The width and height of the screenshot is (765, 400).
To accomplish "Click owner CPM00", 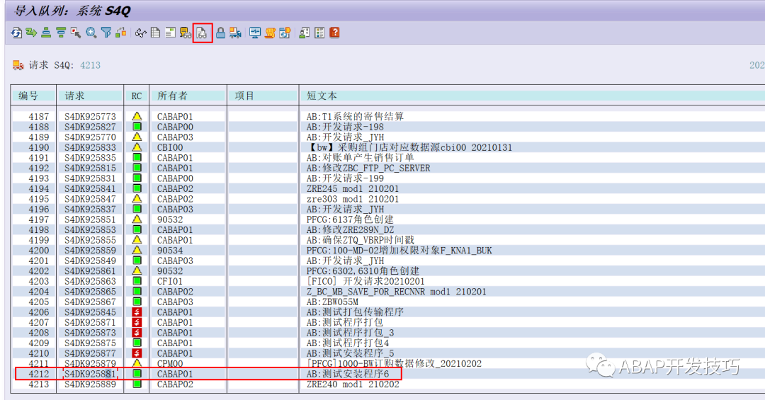I will click(170, 364).
